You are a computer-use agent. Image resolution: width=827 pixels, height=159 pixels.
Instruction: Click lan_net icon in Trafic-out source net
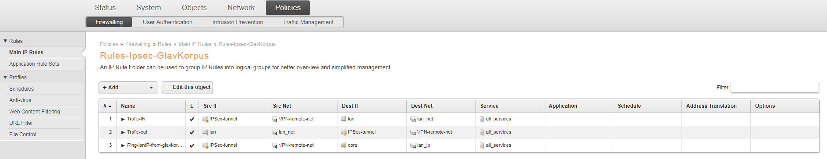[274, 132]
